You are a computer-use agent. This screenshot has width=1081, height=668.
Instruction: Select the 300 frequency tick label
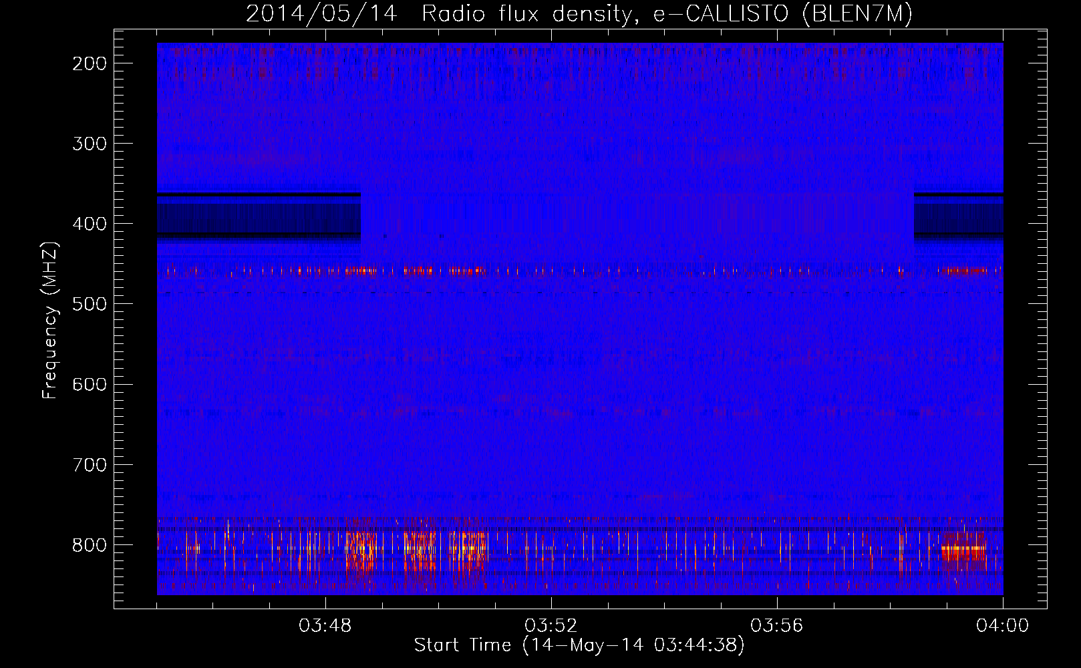[90, 144]
